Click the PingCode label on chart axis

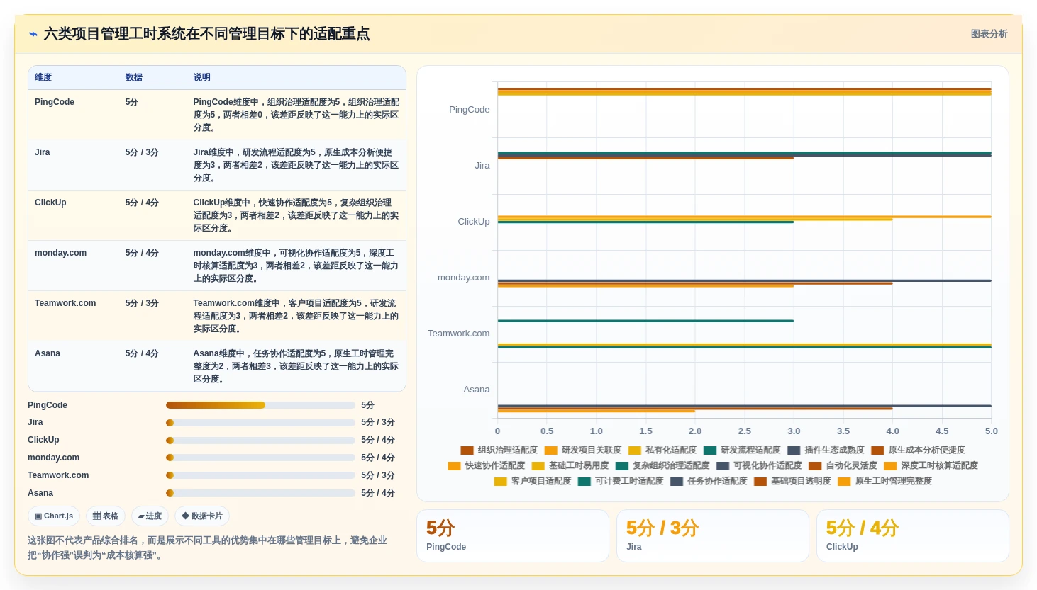pos(470,110)
